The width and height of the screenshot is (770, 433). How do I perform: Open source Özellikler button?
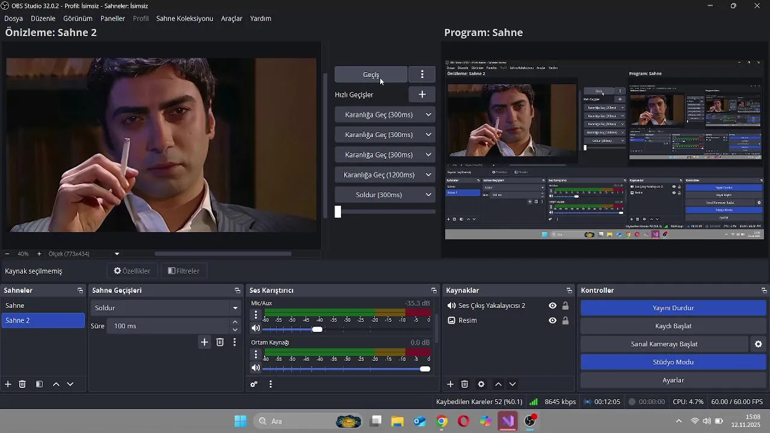point(132,271)
